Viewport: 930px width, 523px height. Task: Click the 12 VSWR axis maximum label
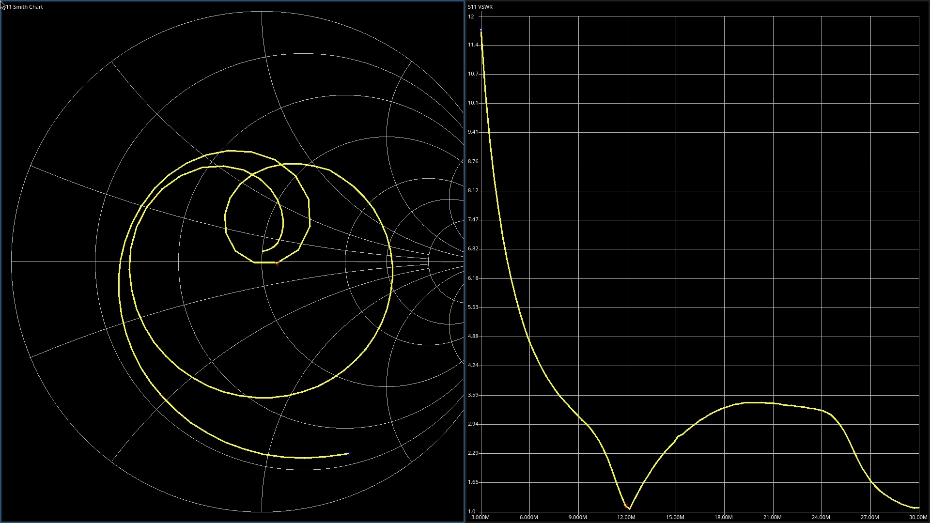point(471,16)
